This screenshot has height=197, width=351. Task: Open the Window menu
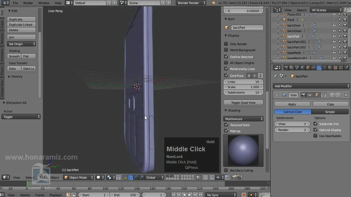(x=44, y=3)
